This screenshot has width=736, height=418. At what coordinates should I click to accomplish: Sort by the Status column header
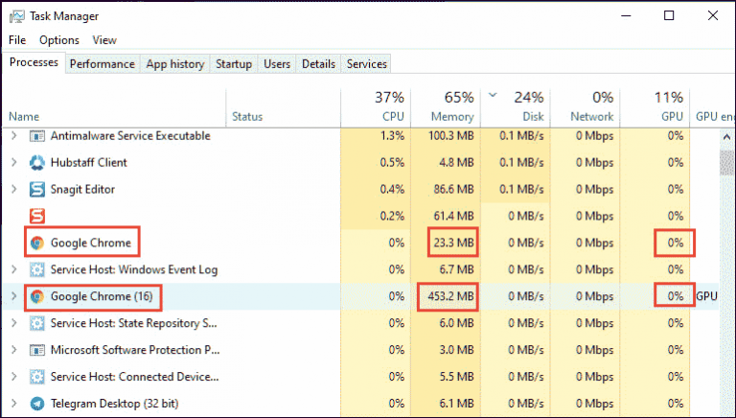(284, 108)
